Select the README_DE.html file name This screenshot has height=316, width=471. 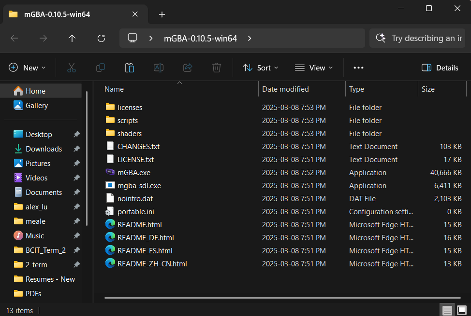[146, 238]
